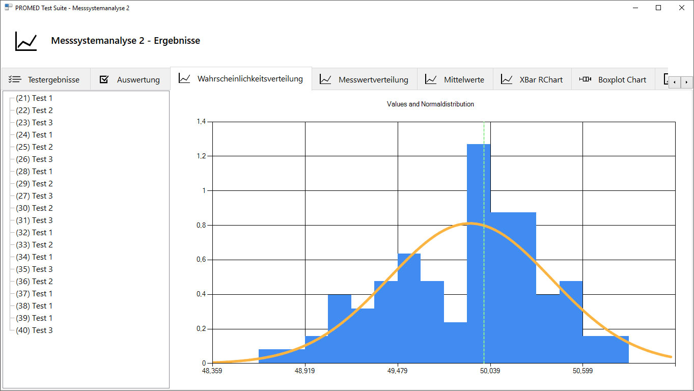The image size is (694, 391).
Task: Select tree item (32) Test 1
Action: (x=34, y=233)
